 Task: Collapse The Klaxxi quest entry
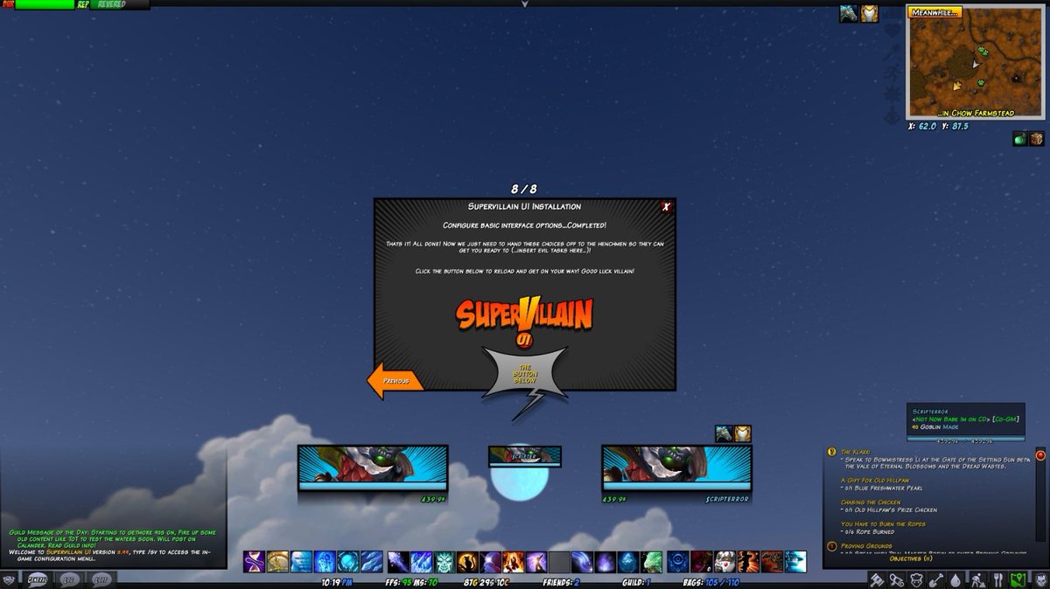[x=856, y=451]
